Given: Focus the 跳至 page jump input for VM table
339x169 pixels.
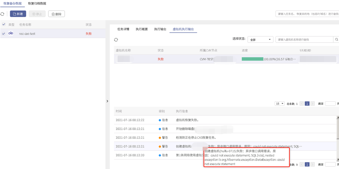Looking at the screenshot, I should click(330, 104).
